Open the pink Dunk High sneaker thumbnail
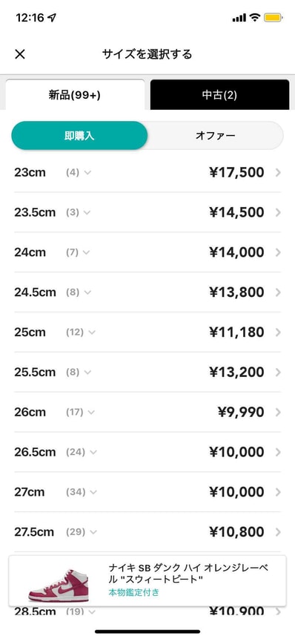This screenshot has width=295, height=639. (59, 586)
